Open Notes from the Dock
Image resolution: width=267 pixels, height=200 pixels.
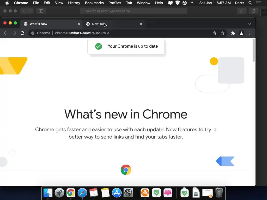pyautogui.click(x=105, y=193)
